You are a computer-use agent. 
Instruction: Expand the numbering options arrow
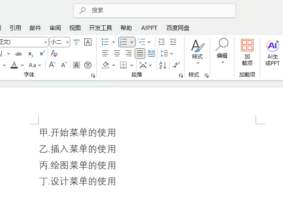pyautogui.click(x=132, y=42)
